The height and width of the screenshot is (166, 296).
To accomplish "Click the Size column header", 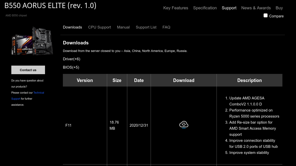I will [x=117, y=80].
